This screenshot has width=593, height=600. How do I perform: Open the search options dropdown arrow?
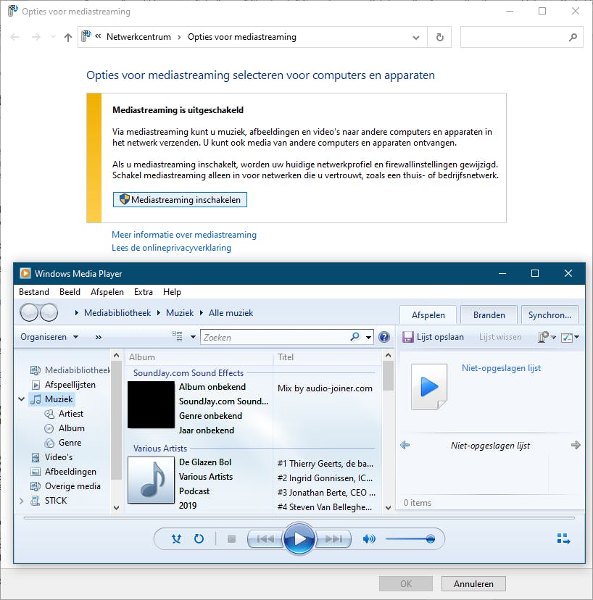tap(368, 337)
